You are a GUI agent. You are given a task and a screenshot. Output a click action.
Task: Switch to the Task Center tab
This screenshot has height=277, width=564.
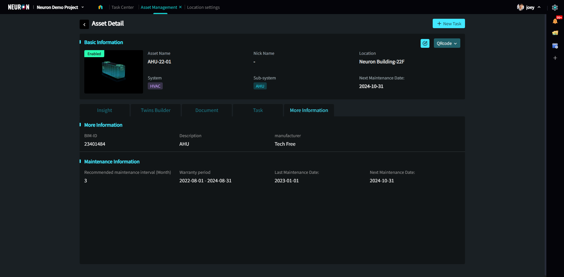coord(122,7)
